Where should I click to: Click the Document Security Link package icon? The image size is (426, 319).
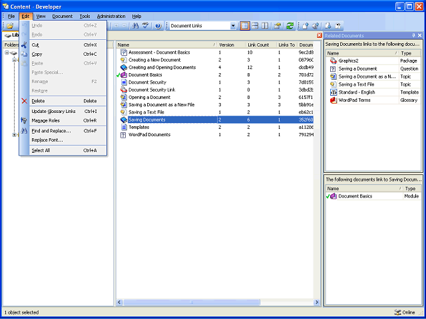(124, 90)
